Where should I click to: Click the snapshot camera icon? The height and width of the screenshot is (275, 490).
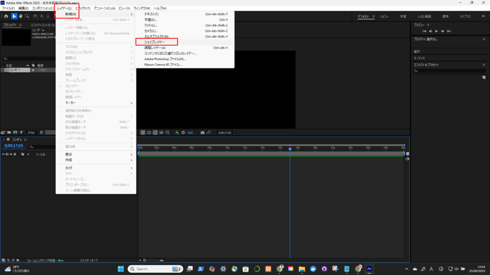(203, 132)
